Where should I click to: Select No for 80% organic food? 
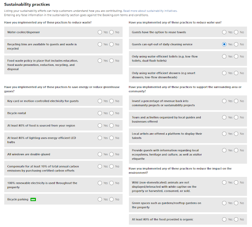(x=236, y=219)
